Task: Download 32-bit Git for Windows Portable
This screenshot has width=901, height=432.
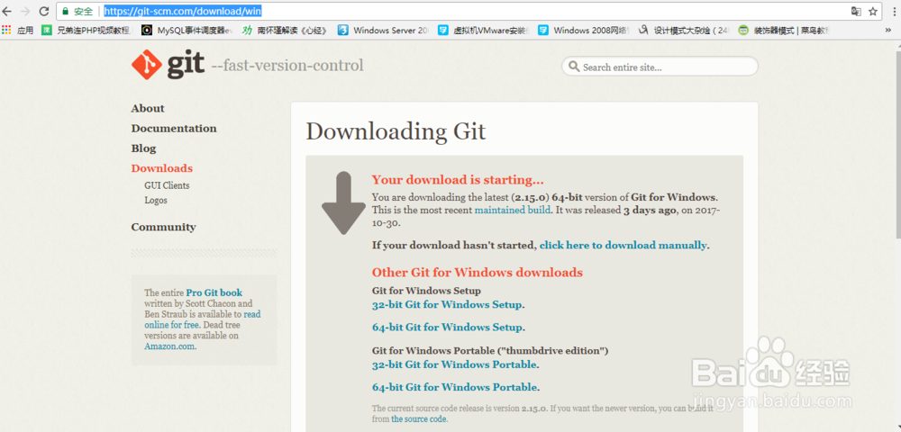Action: click(454, 364)
